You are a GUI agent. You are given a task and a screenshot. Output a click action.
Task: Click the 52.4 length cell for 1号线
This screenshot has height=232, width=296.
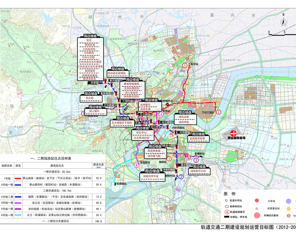(x=99, y=178)
